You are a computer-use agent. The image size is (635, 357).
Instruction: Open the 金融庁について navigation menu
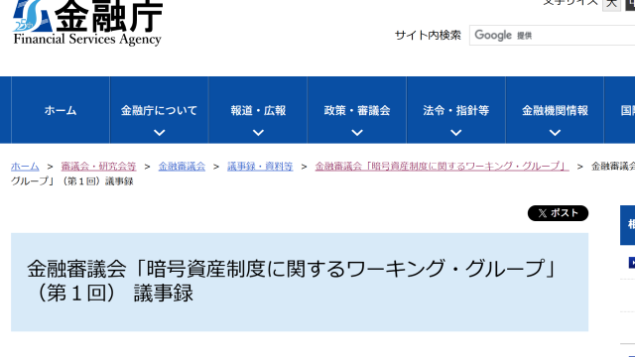coord(159,110)
